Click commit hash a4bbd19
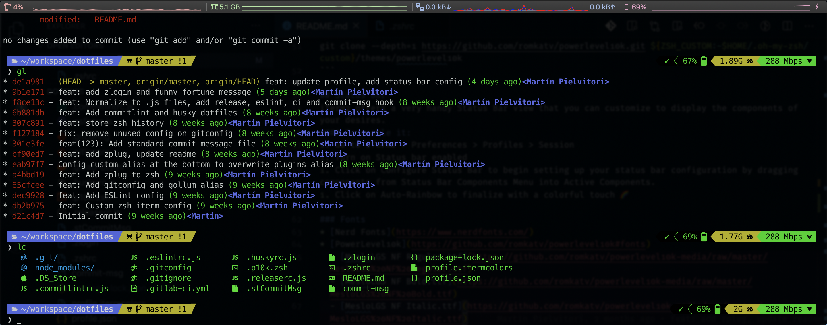The image size is (827, 325). pyautogui.click(x=28, y=175)
